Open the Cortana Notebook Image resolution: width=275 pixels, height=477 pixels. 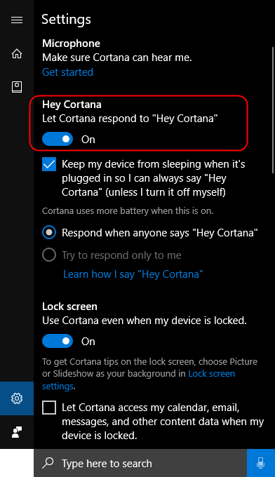pos(17,87)
